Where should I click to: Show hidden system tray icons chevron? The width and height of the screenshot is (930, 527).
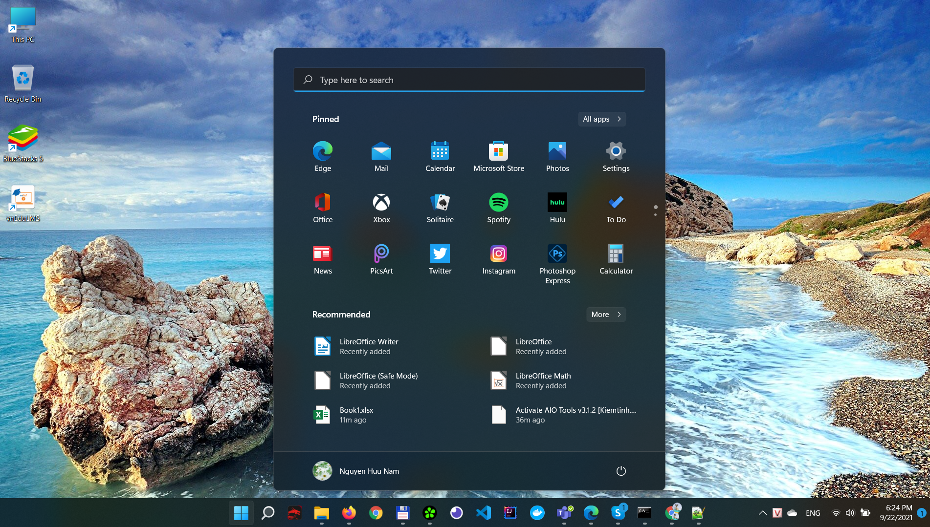pos(762,513)
